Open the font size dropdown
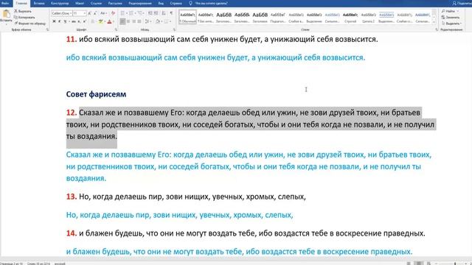 click(x=85, y=13)
